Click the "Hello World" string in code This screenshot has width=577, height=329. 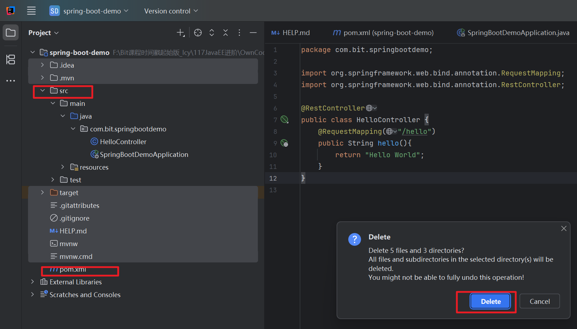pos(393,155)
